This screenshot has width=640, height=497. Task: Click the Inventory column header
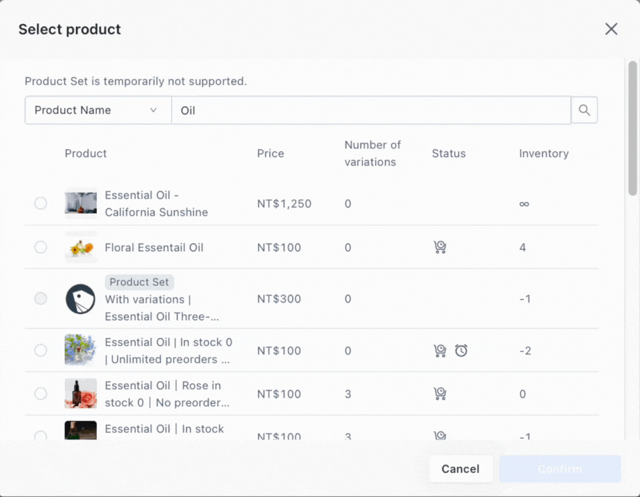(x=543, y=153)
